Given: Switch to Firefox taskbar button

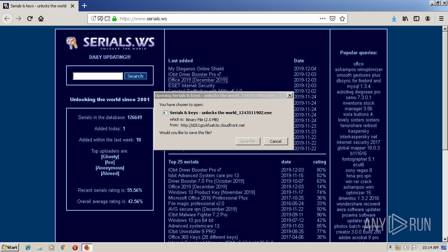Looking at the screenshot, I should pyautogui.click(x=87, y=247).
